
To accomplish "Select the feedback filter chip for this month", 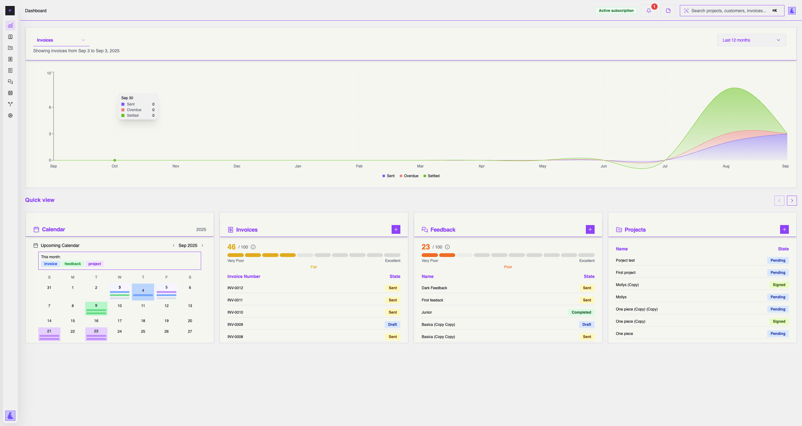I will coord(72,264).
